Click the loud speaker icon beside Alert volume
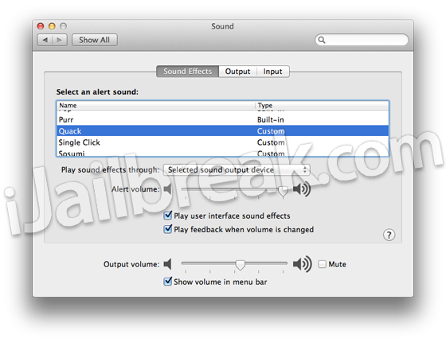 [x=302, y=189]
